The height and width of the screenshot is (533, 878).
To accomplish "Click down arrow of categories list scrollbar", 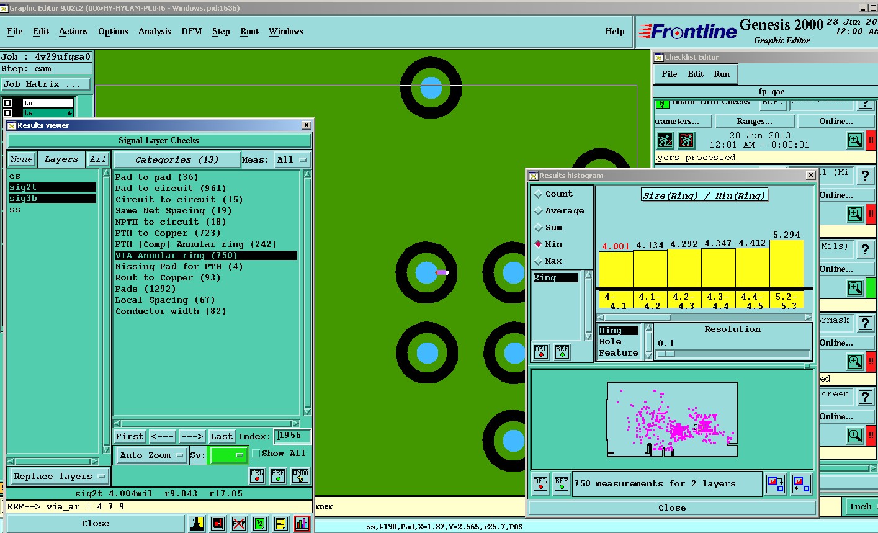I will [x=307, y=411].
